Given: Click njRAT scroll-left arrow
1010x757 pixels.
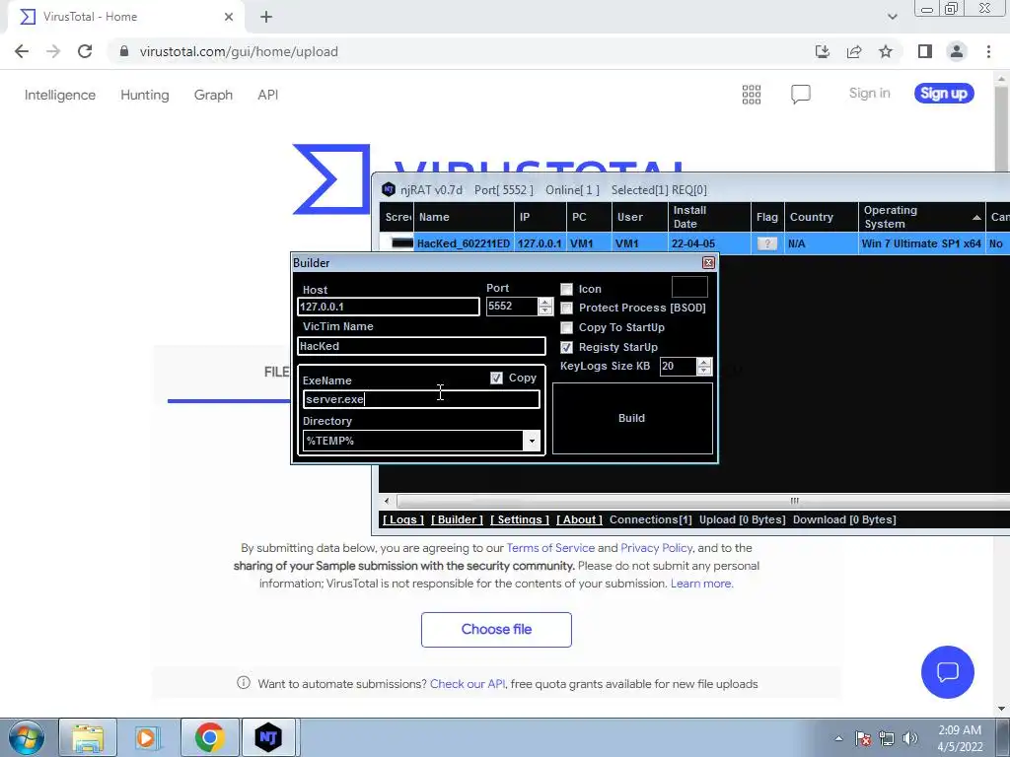Looking at the screenshot, I should (387, 501).
